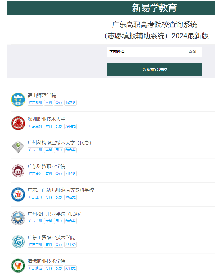This screenshot has height=277, width=215.
Task: Click the 财经类 tag under 广东财贸职业学院
Action: (x=70, y=174)
